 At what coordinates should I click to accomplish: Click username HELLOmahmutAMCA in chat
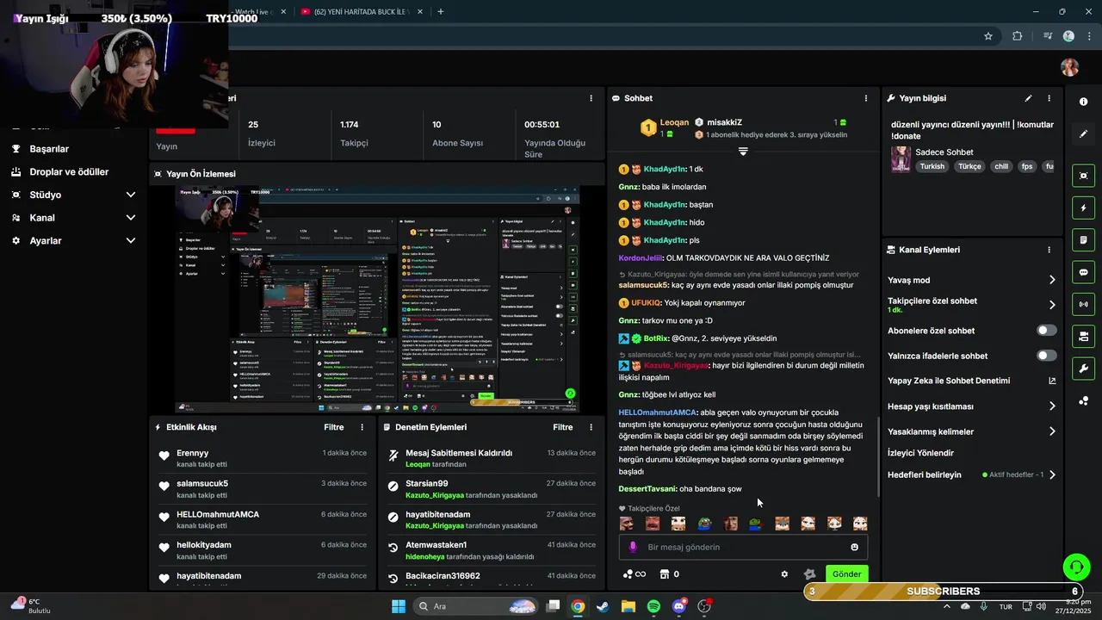coord(657,412)
